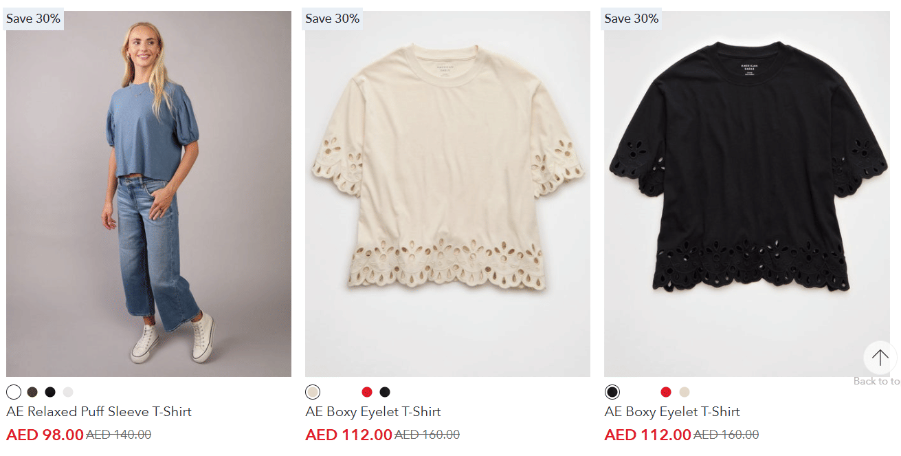Pick black swatch under the cream eyelet tee

[385, 392]
